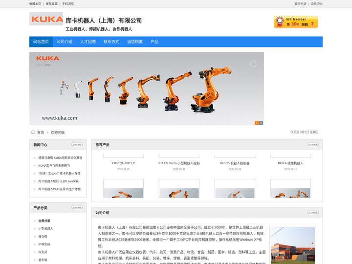
Task: Click the home icon in breadcrumb
Action: point(33,132)
